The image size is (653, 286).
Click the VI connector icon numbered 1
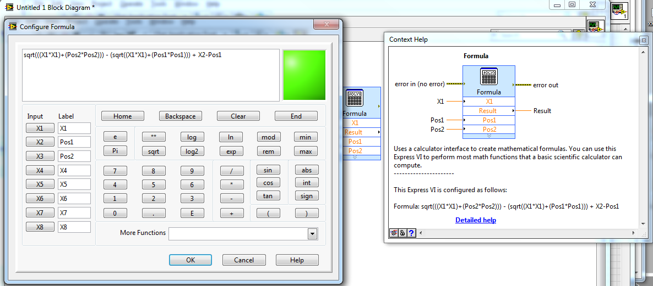pyautogui.click(x=619, y=10)
